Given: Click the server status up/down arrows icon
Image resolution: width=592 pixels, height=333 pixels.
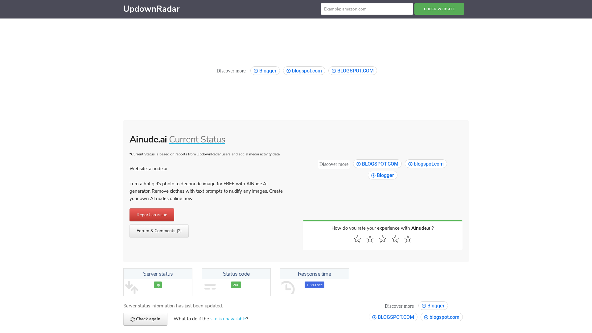Looking at the screenshot, I should [x=132, y=287].
